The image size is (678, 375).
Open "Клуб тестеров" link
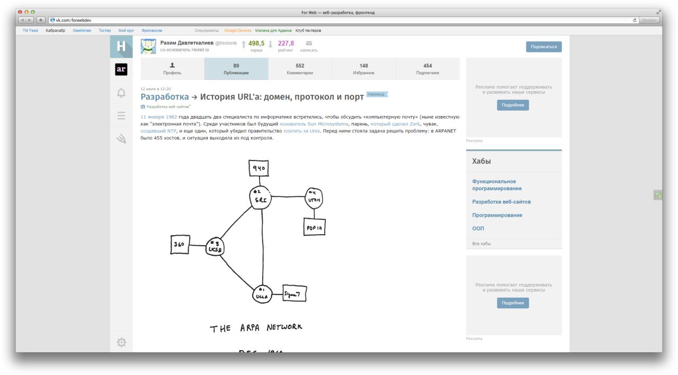[x=308, y=31]
